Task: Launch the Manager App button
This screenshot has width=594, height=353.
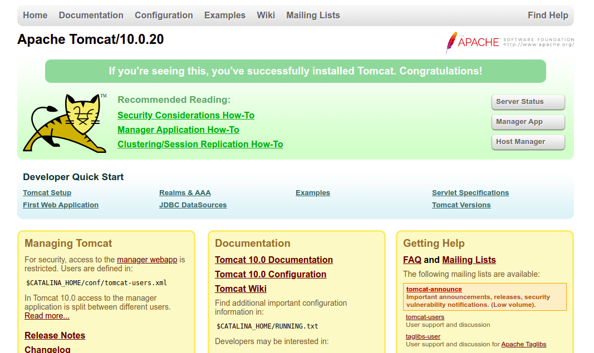Action: pyautogui.click(x=528, y=122)
